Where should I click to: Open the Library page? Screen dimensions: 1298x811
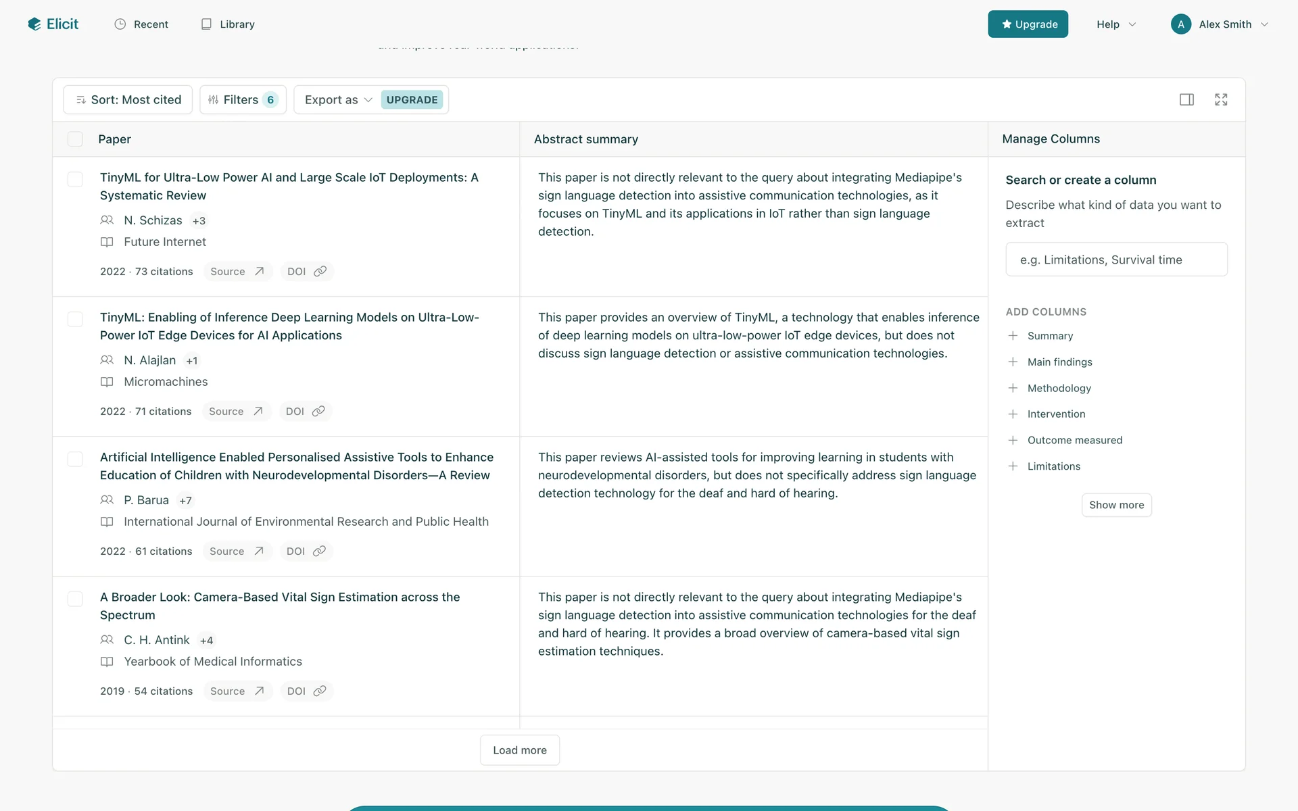(228, 24)
